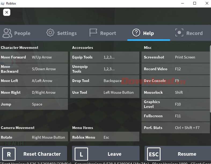Click the Backspace key binding
This screenshot has width=211, height=164.
113,81
